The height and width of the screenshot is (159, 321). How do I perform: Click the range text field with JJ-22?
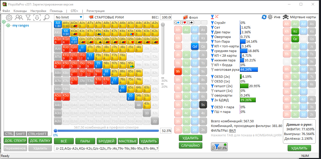click(x=107, y=149)
